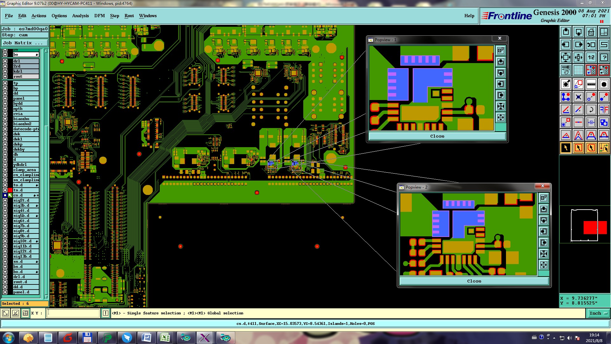Open the Analysis menu

point(80,16)
